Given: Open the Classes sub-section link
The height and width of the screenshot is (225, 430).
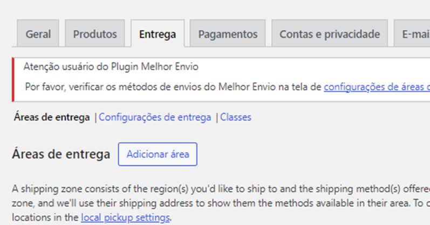Looking at the screenshot, I should pos(236,117).
